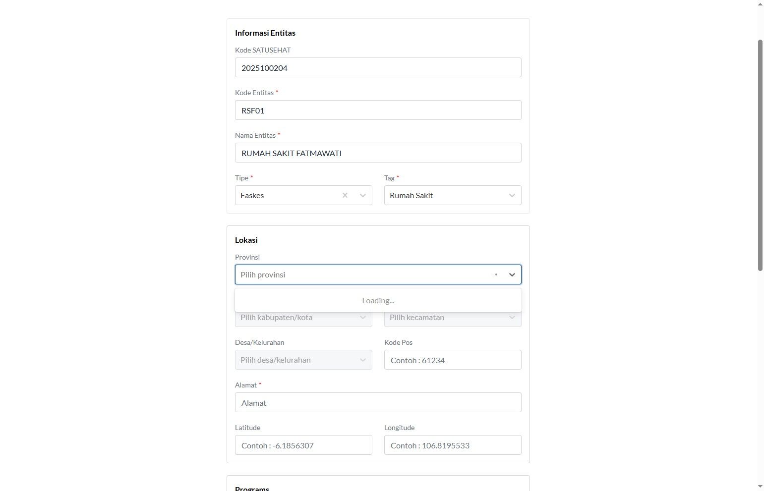Click the Latitude input box
This screenshot has width=764, height=491.
[303, 445]
